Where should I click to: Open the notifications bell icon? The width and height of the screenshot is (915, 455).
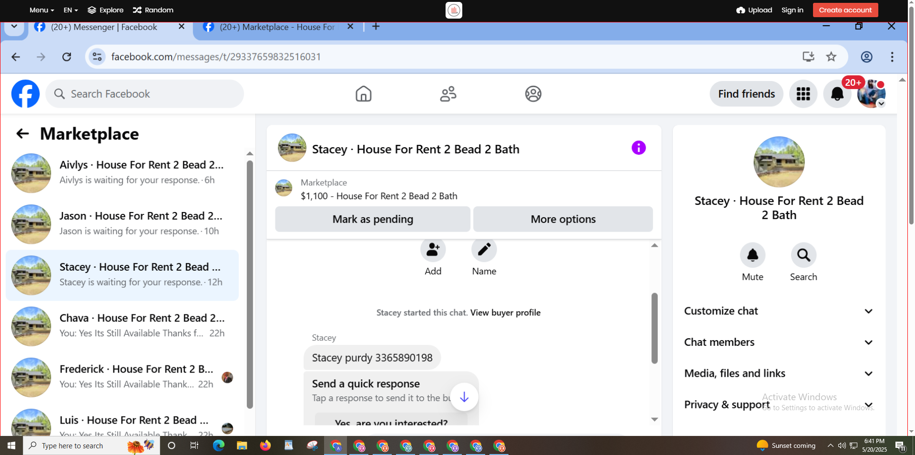[x=837, y=94]
